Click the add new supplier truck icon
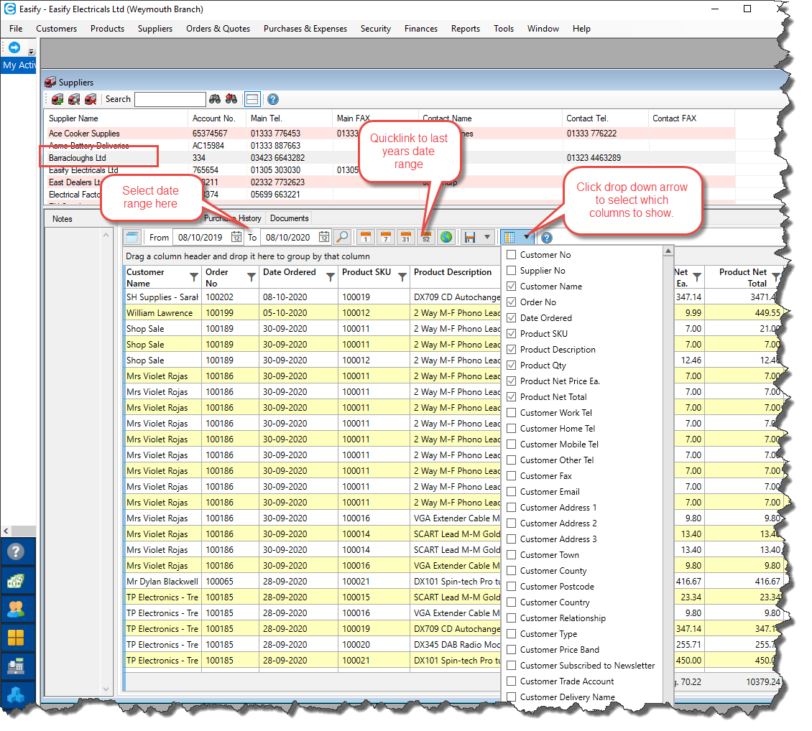Image resolution: width=812 pixels, height=731 pixels. 57,99
